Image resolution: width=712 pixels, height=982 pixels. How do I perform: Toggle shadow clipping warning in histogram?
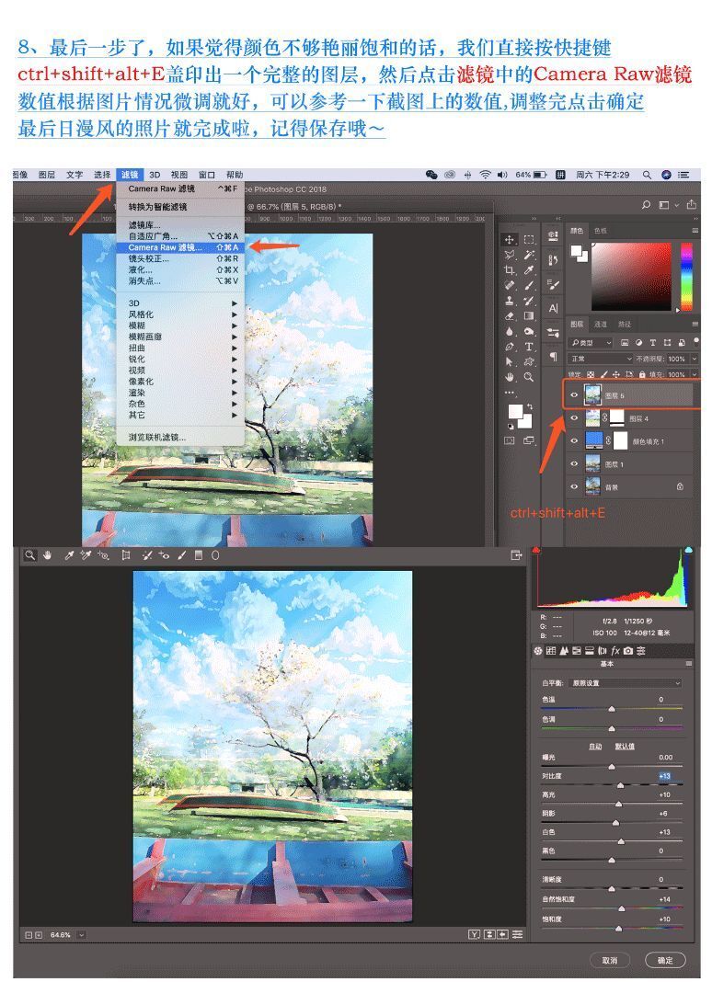tap(536, 550)
